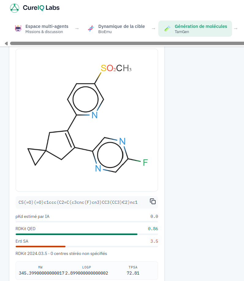Click the SO2CH3 group label in structure
Viewport: 244px width, 281px height.
click(116, 68)
